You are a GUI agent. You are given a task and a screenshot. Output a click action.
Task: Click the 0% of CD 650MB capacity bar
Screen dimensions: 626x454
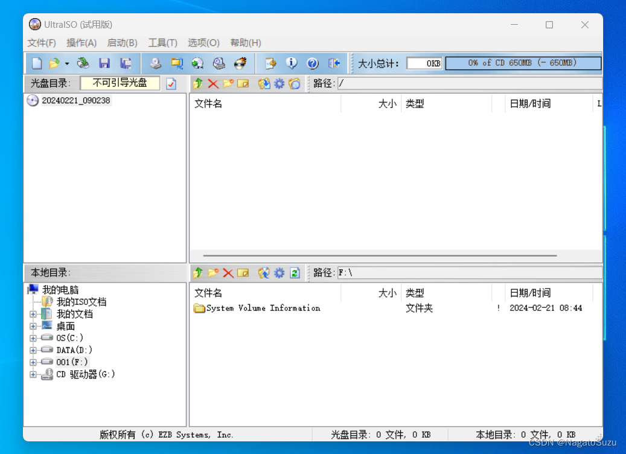pyautogui.click(x=523, y=63)
